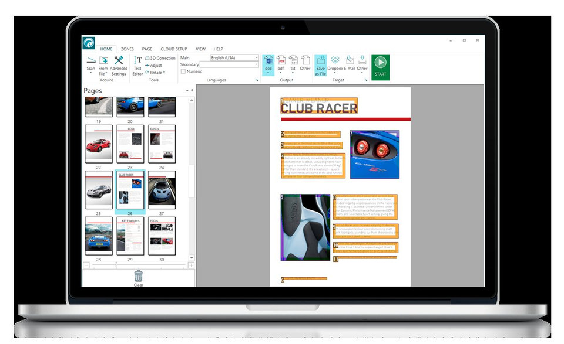Screen dimensions: 564x344
Task: Open a document with From File
Action: click(103, 64)
